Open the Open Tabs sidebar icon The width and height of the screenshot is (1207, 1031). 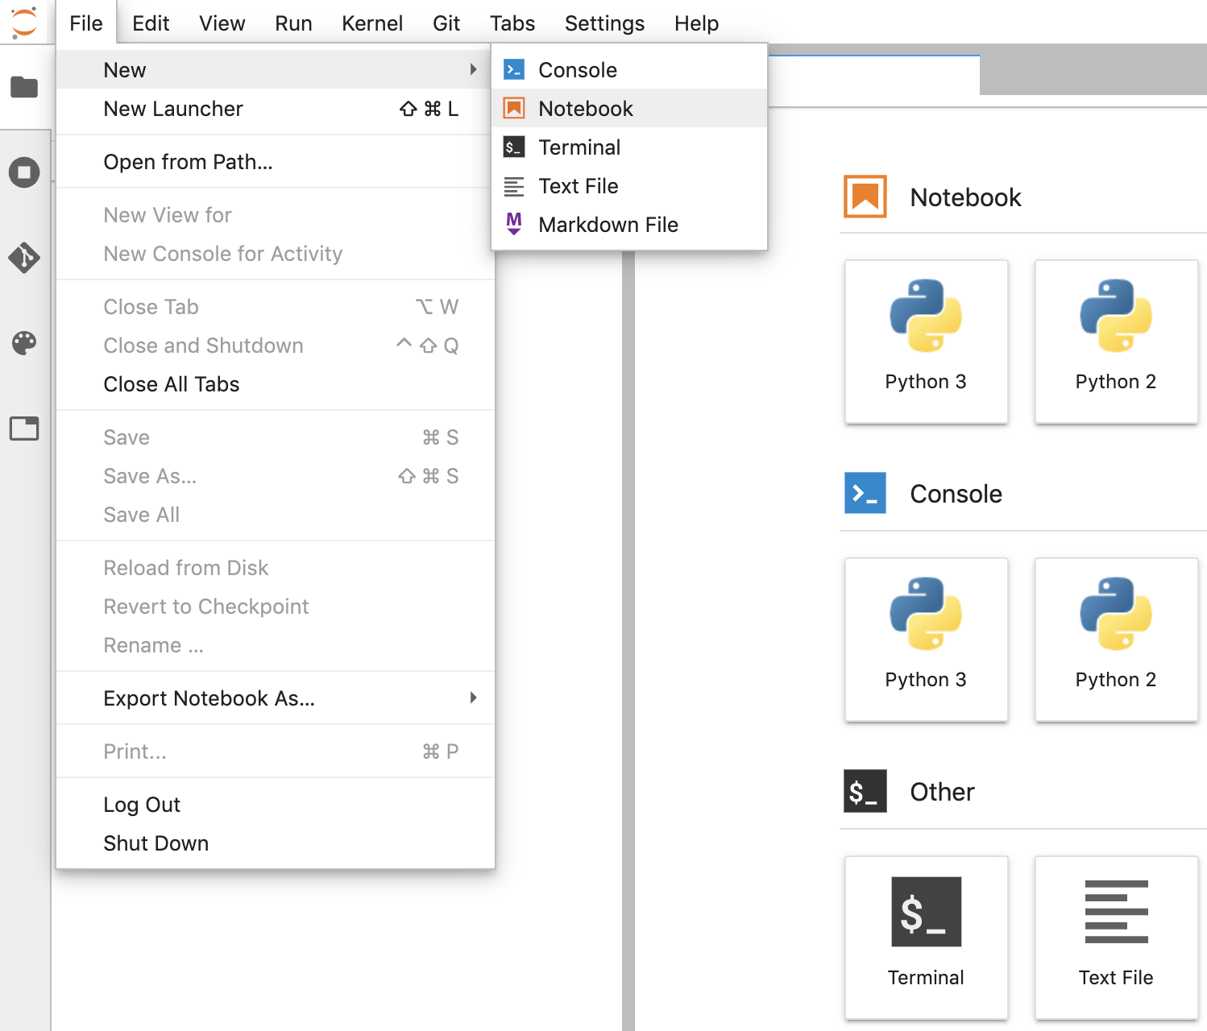(24, 429)
